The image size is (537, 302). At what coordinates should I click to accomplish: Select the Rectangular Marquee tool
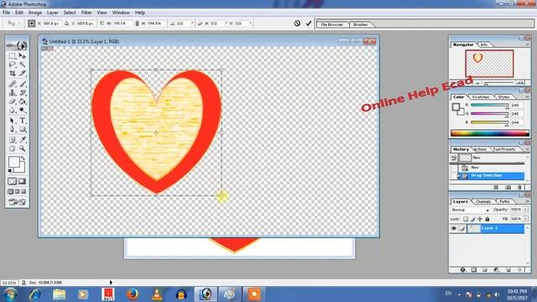tap(13, 56)
